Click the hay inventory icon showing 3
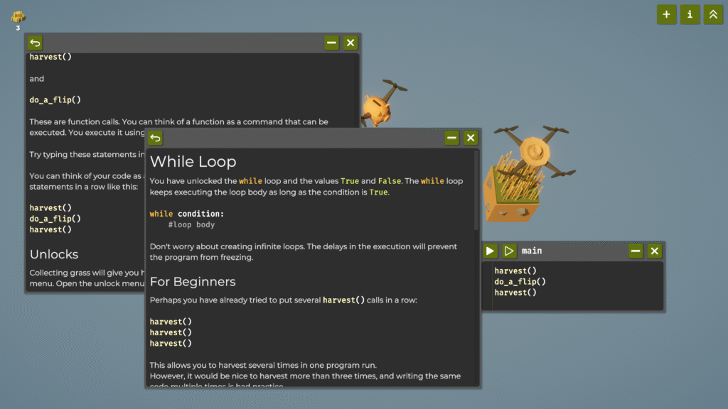 [x=18, y=17]
